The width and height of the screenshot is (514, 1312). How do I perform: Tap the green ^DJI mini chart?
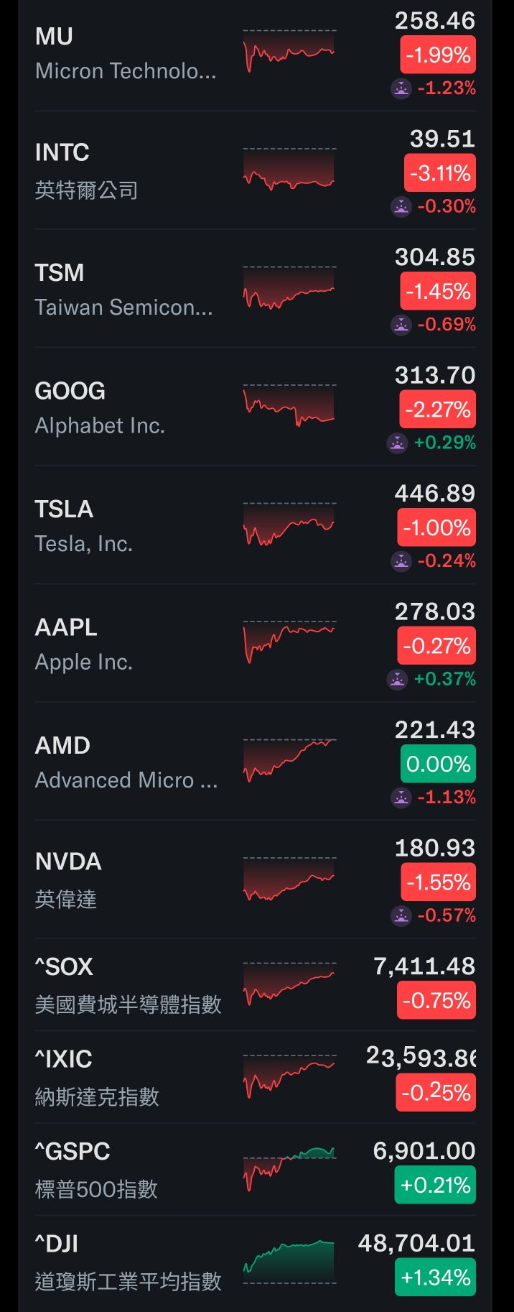(x=289, y=1261)
